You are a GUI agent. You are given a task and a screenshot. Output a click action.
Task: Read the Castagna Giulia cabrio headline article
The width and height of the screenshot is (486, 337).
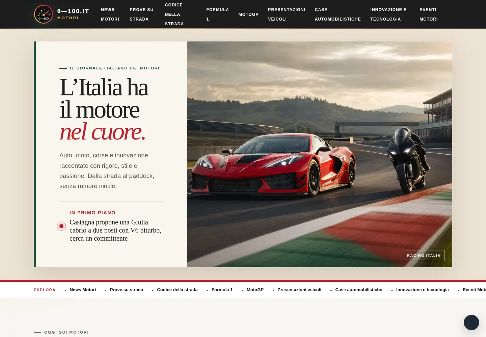point(115,230)
